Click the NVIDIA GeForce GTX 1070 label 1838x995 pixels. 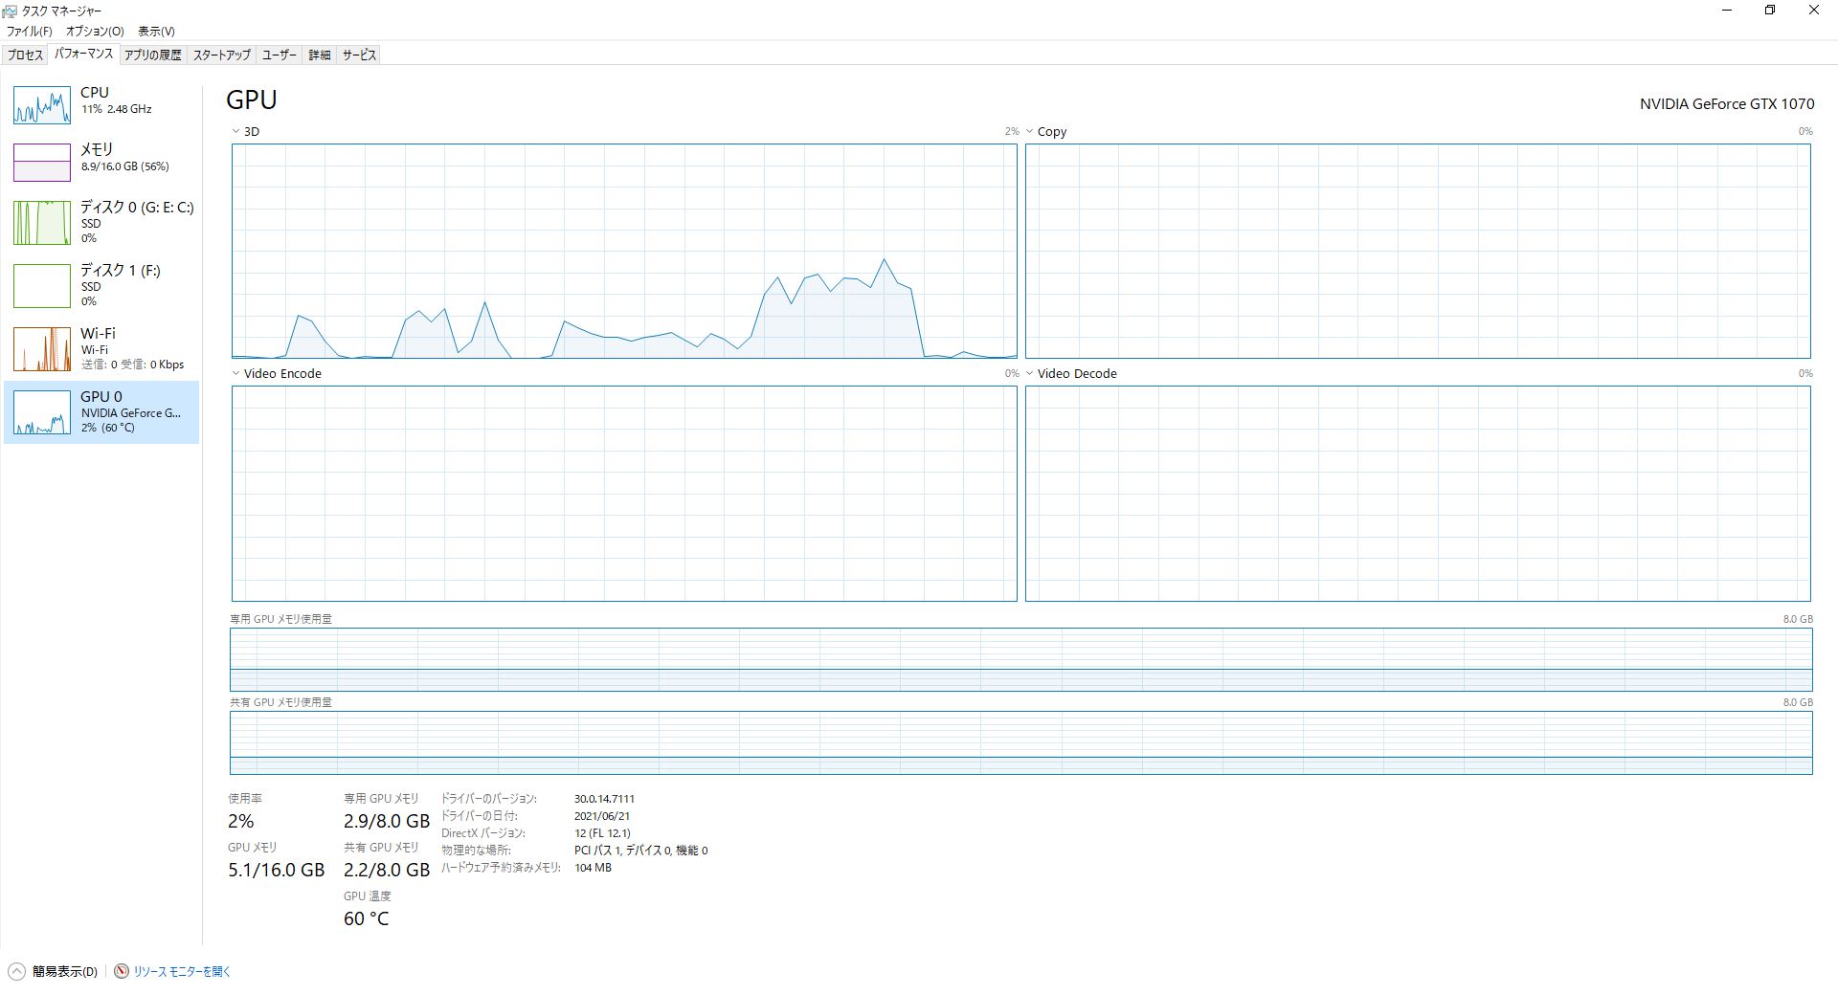pyautogui.click(x=1727, y=104)
